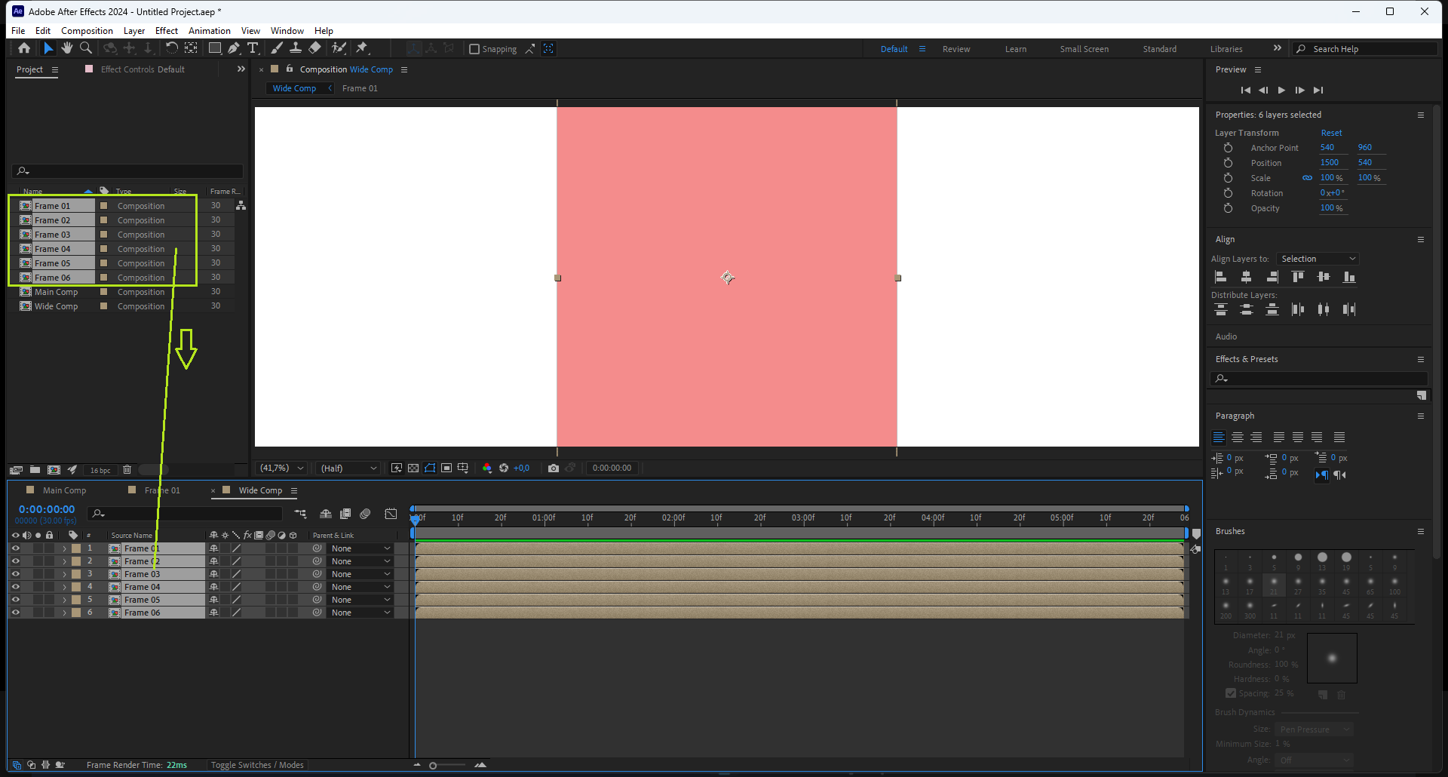Select the Brush tool
Image resolution: width=1448 pixels, height=777 pixels.
point(277,48)
